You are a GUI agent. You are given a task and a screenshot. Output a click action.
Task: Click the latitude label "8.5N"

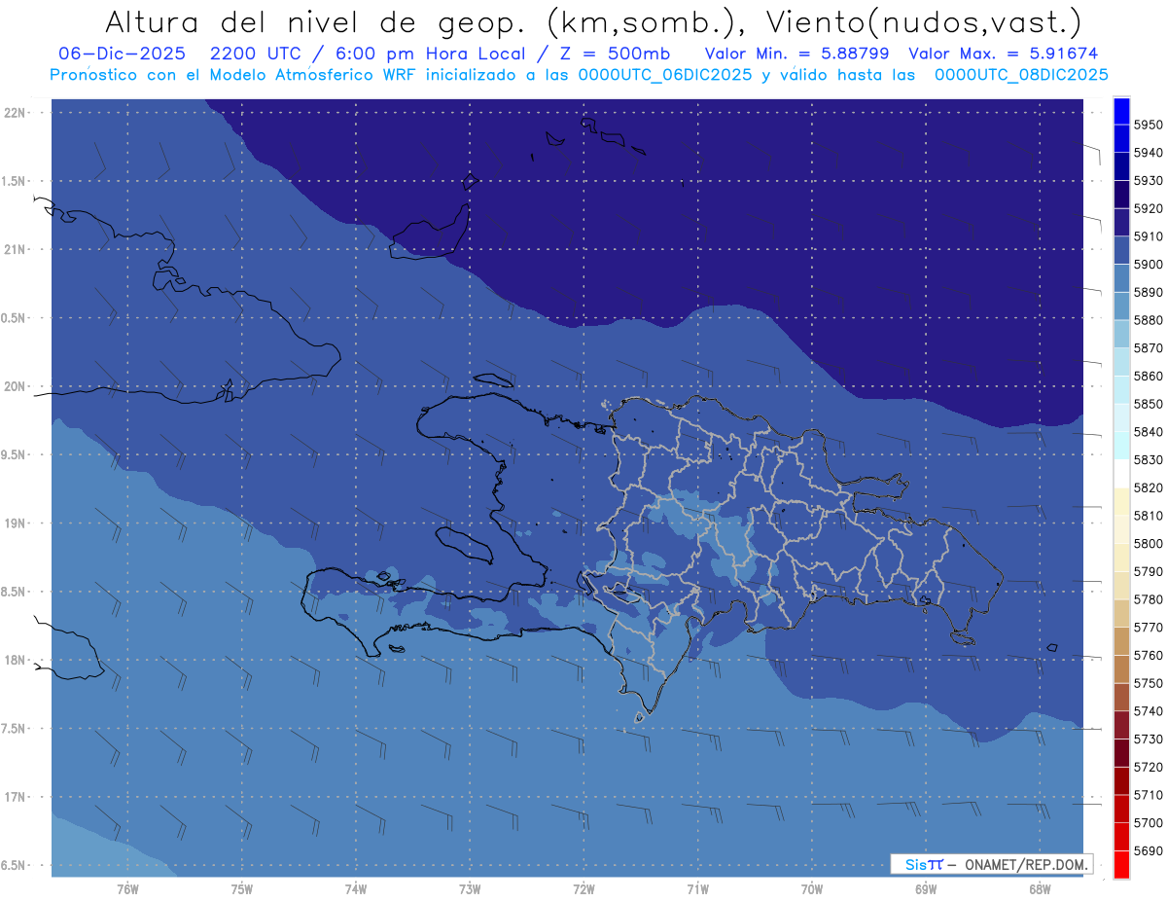pyautogui.click(x=14, y=592)
